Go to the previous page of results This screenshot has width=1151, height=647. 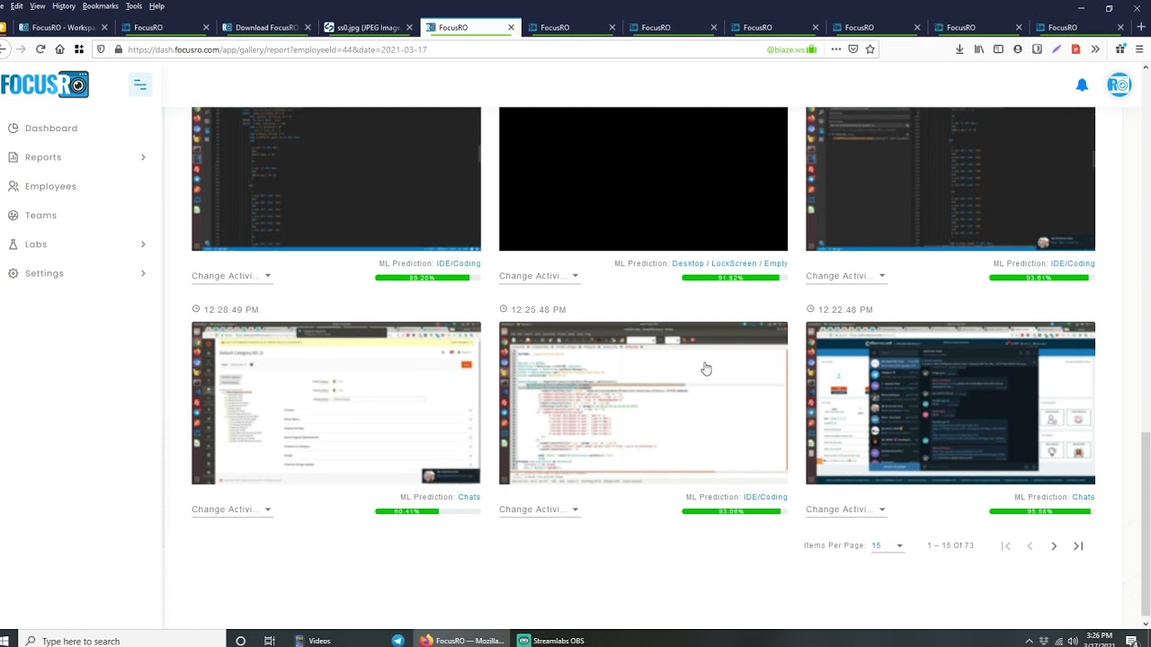1030,545
